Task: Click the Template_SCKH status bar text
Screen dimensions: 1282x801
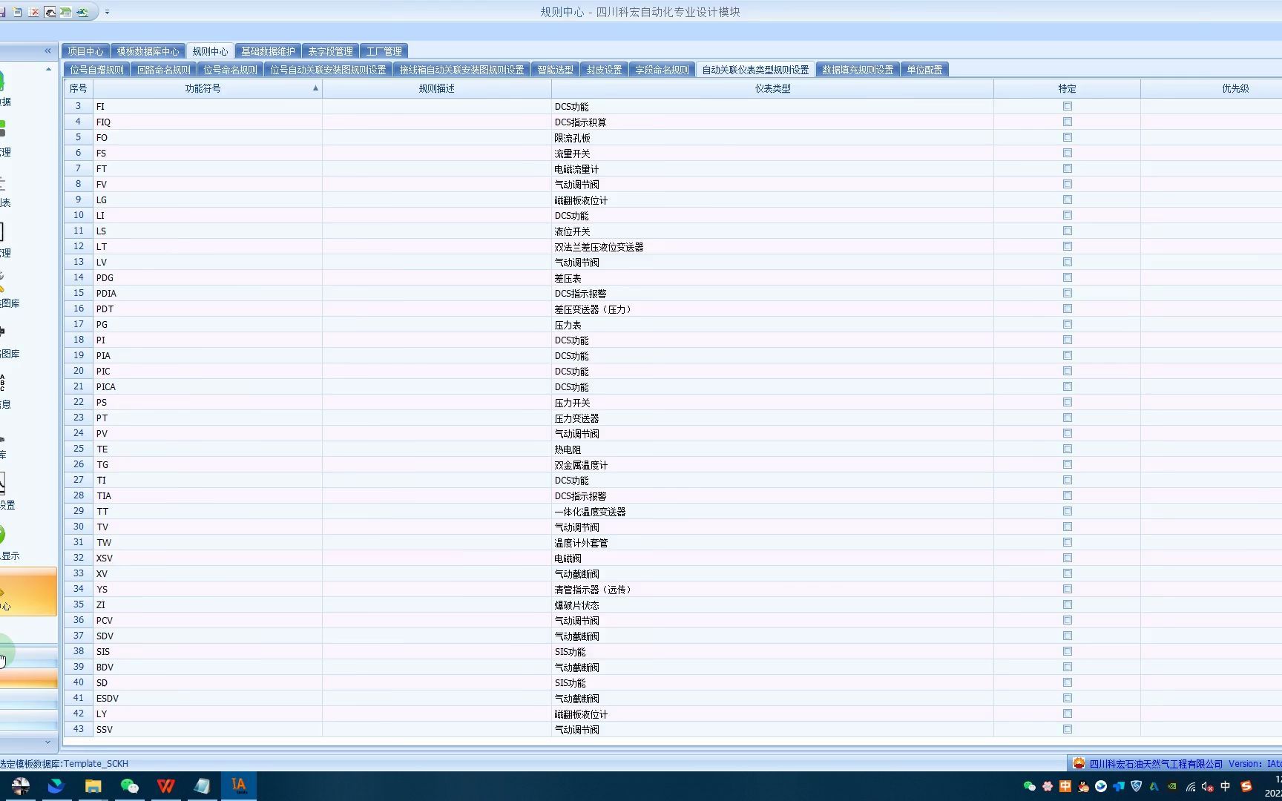Action: pos(96,763)
